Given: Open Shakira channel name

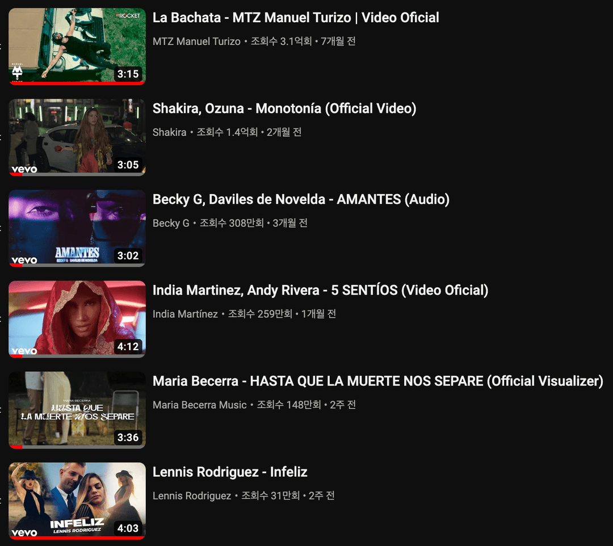Looking at the screenshot, I should click(x=169, y=132).
